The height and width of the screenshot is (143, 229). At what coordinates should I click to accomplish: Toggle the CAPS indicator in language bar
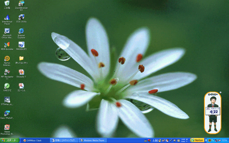coord(183,139)
